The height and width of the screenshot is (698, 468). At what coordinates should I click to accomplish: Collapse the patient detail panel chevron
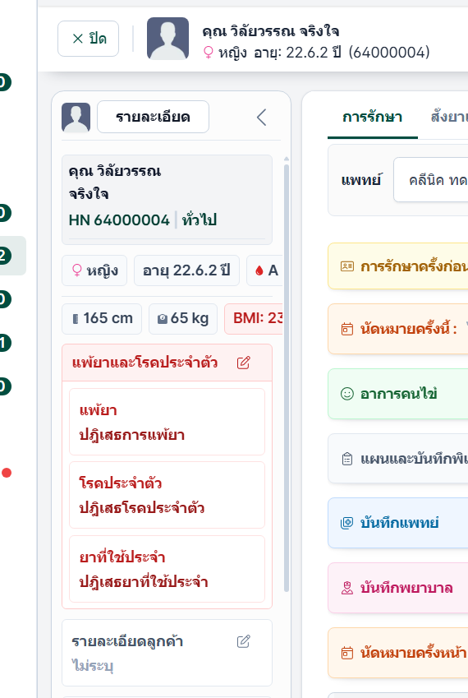click(x=261, y=118)
